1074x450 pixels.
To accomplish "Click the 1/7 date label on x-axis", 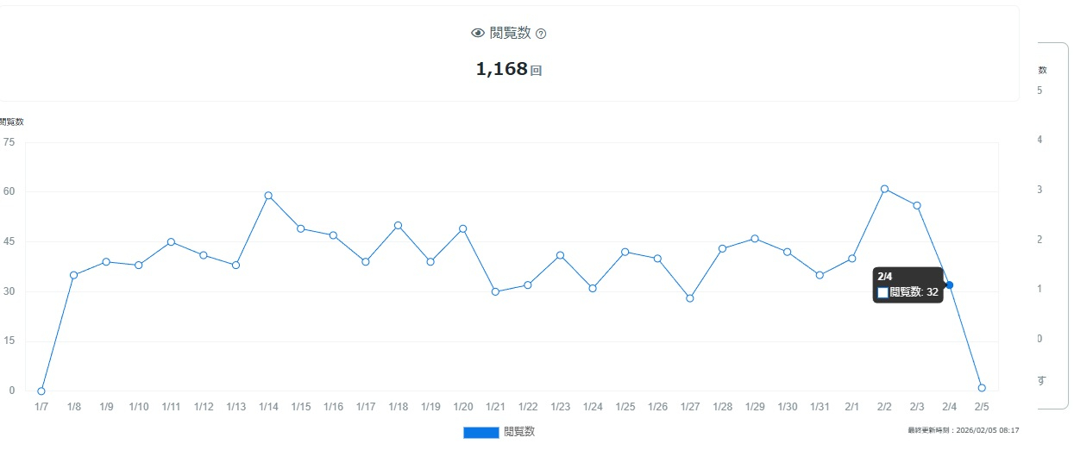I will [41, 407].
